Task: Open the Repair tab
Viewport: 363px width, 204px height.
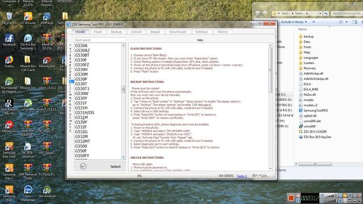Action: pyautogui.click(x=155, y=32)
